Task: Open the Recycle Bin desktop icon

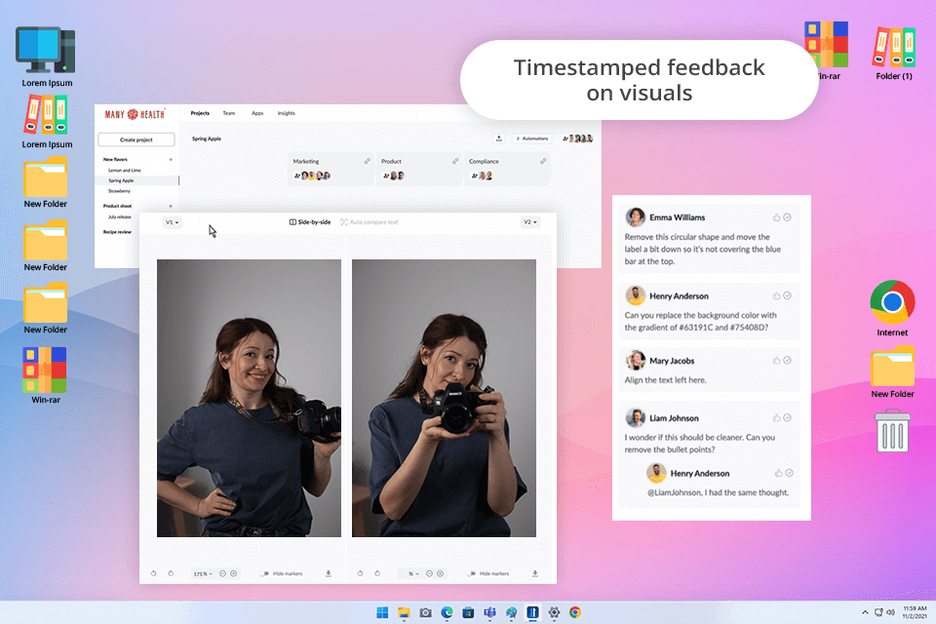Action: pos(892,431)
